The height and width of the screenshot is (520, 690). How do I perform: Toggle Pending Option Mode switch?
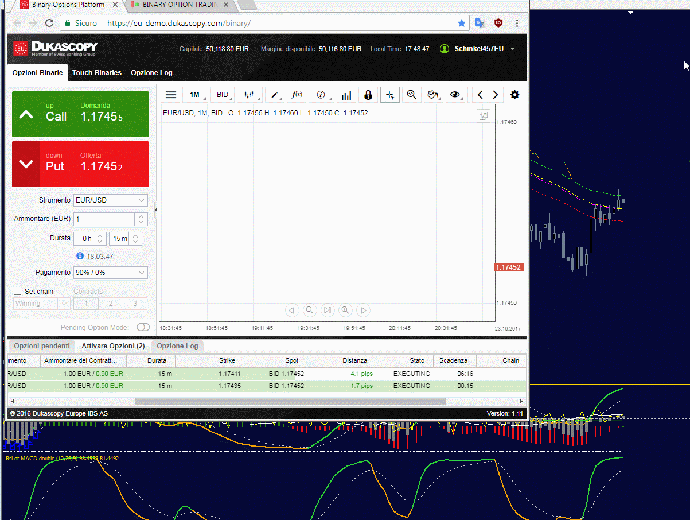point(143,327)
